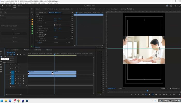181x103 pixels.
Task: Toggle the uniform scale checkbox
Action: click(x=55, y=25)
